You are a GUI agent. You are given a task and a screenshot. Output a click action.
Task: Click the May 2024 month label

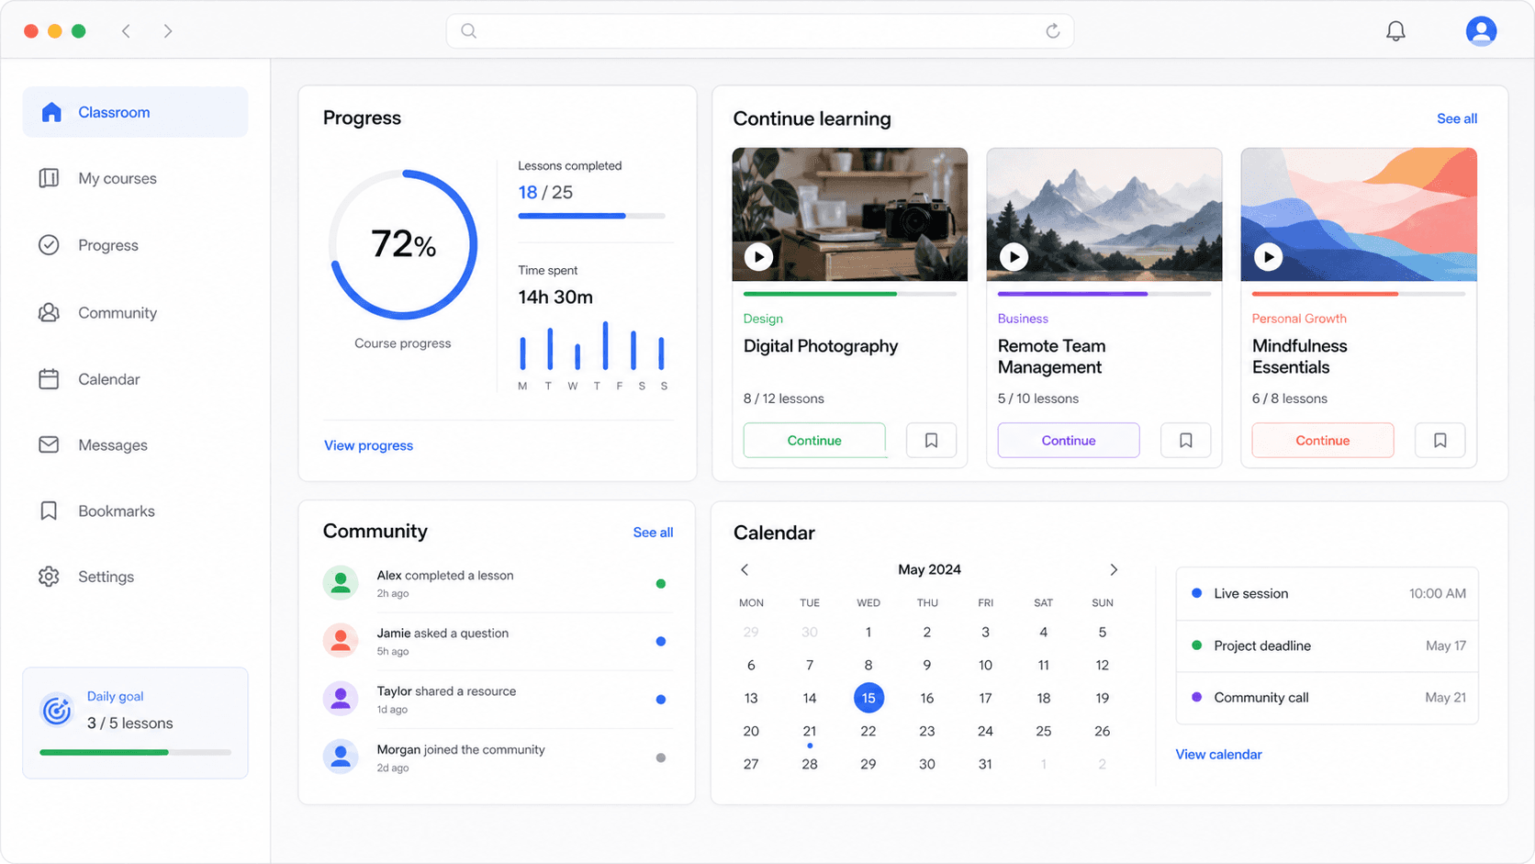tap(929, 570)
